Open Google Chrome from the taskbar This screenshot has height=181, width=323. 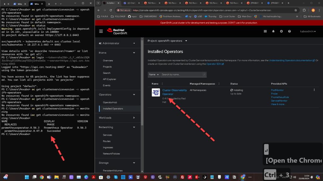(42, 177)
